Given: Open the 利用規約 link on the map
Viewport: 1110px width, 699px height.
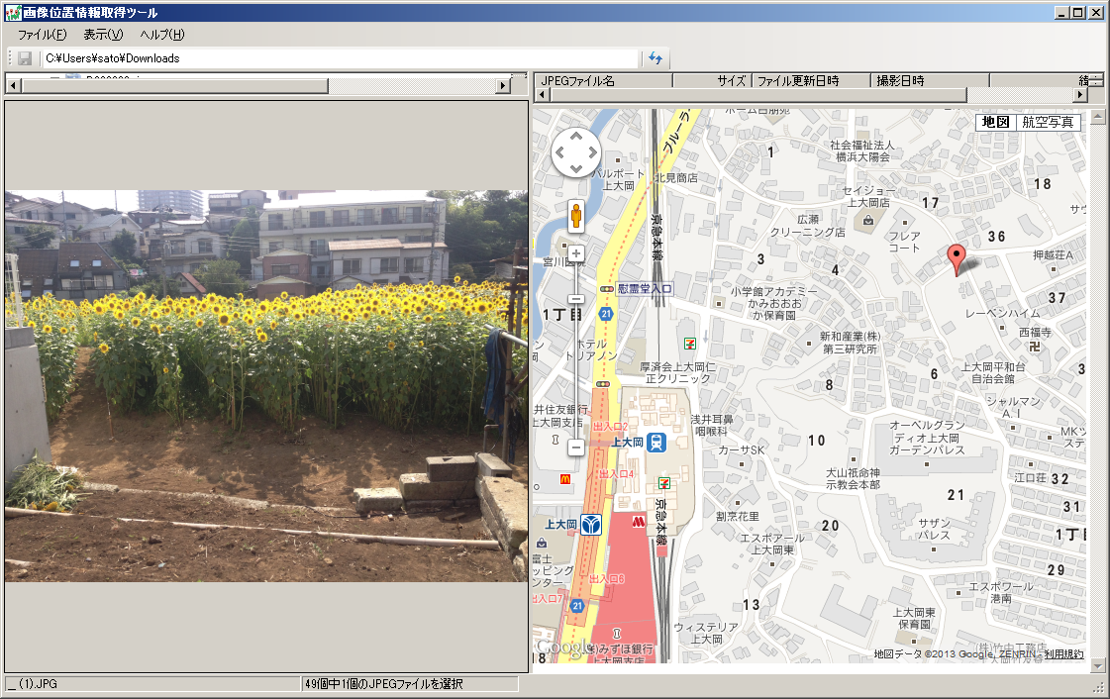Looking at the screenshot, I should (x=1063, y=653).
